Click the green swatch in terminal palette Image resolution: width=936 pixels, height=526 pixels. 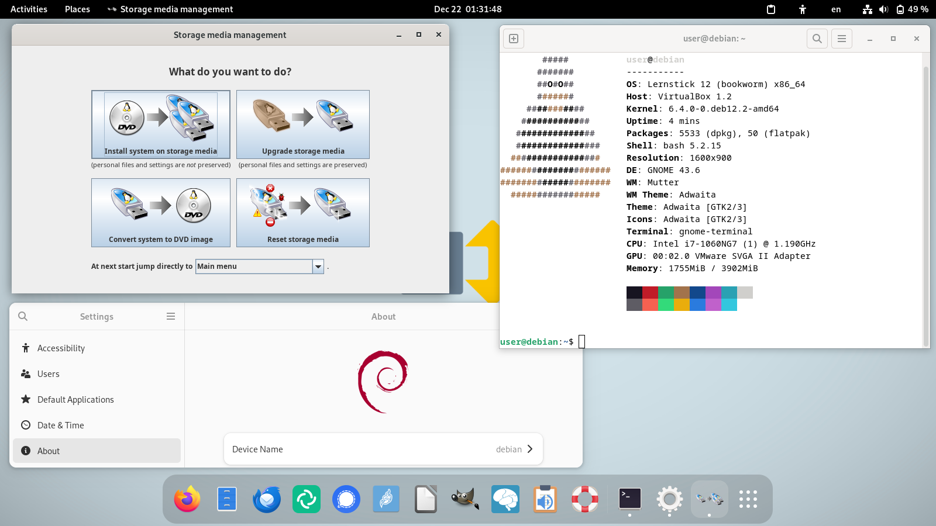666,292
